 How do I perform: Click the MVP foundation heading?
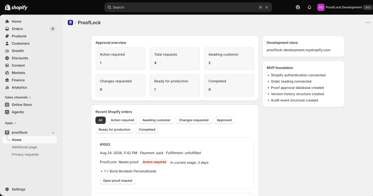tap(280, 68)
